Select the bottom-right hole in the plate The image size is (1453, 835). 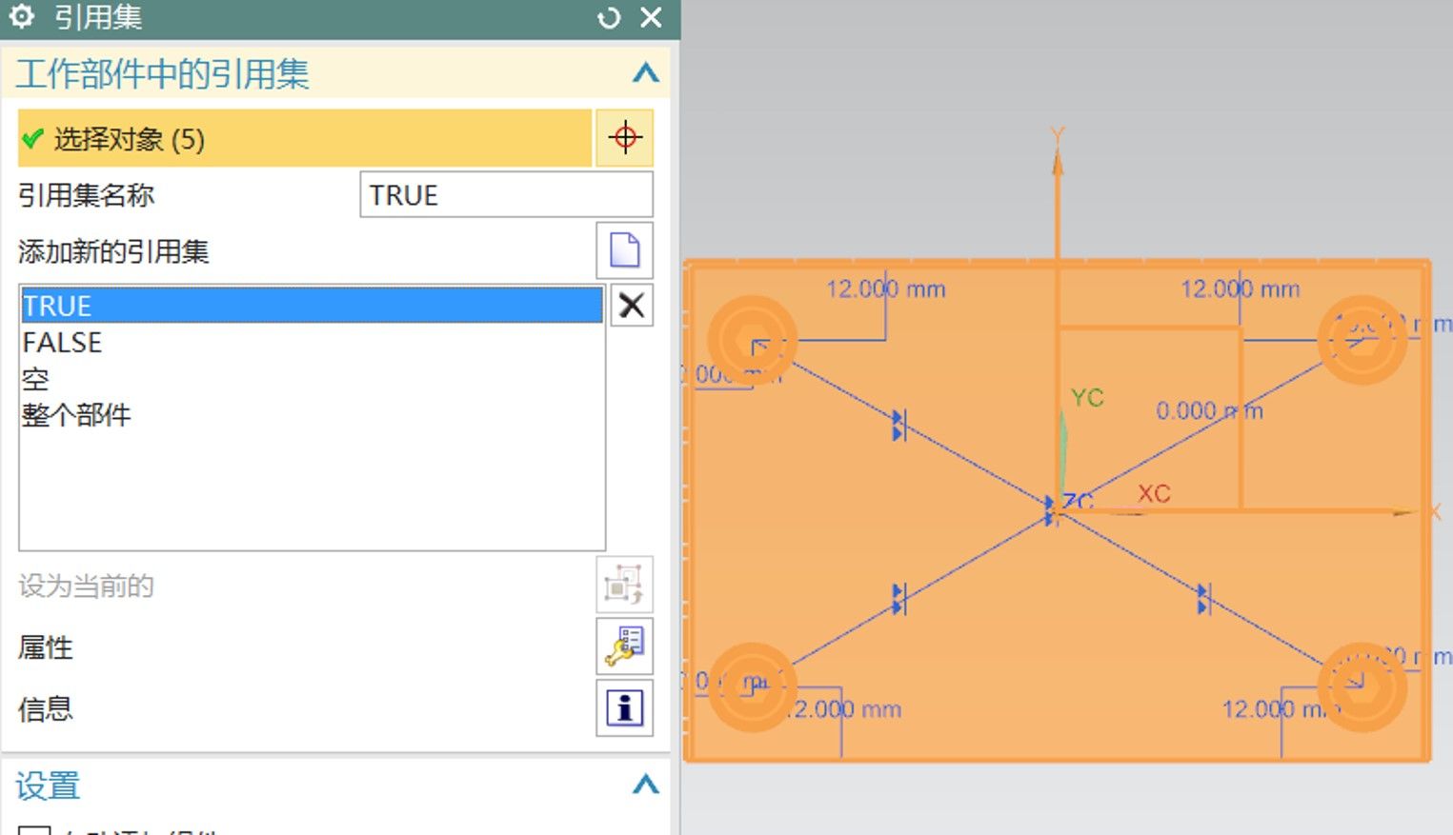tap(1362, 686)
